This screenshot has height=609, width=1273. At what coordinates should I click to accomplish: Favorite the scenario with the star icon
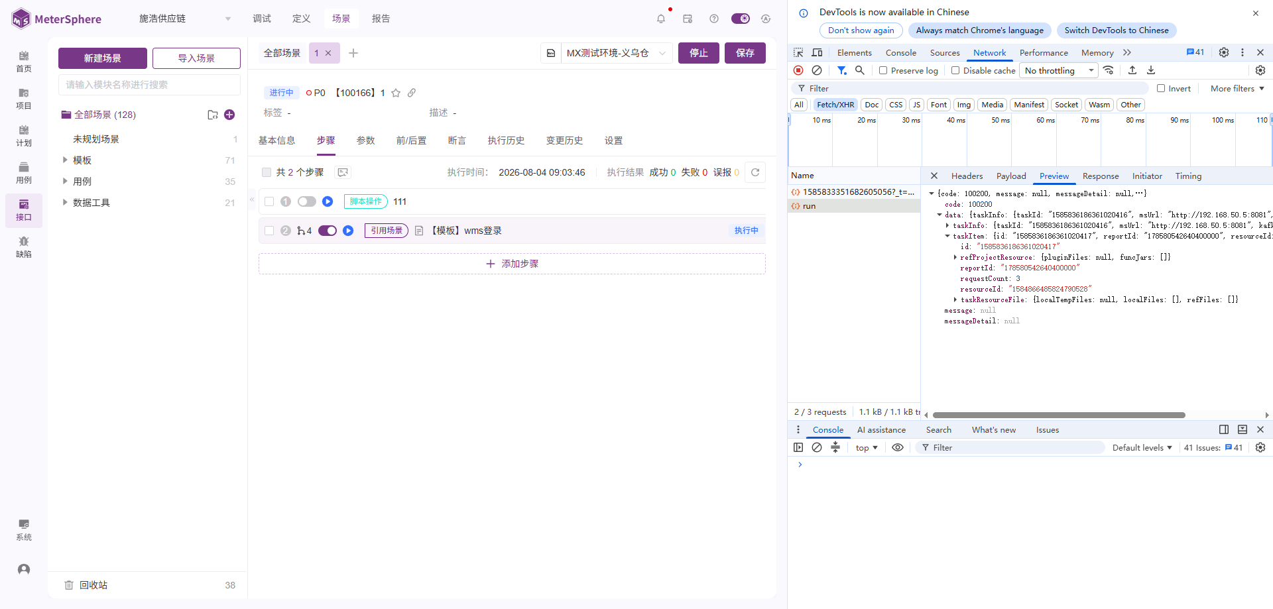point(396,93)
